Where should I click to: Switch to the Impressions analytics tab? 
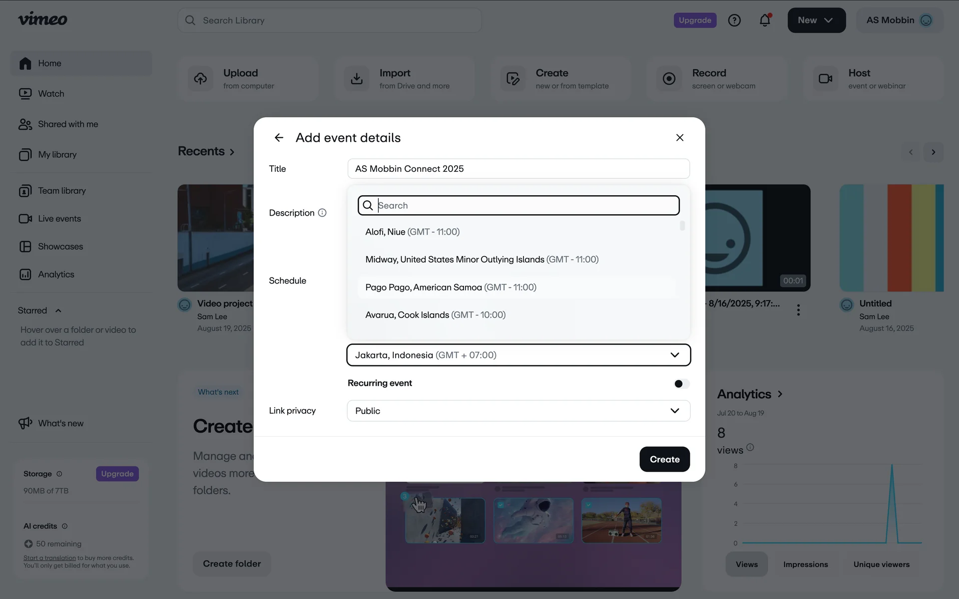pos(805,565)
